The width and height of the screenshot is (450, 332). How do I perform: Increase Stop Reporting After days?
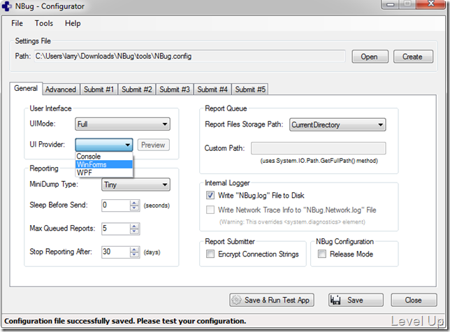134,250
